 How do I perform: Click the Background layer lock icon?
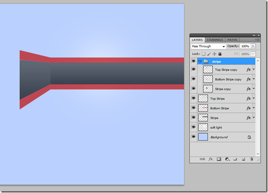249,137
